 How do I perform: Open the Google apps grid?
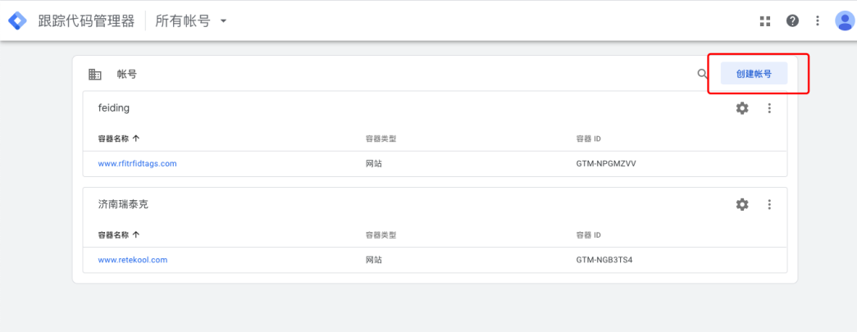pyautogui.click(x=765, y=21)
